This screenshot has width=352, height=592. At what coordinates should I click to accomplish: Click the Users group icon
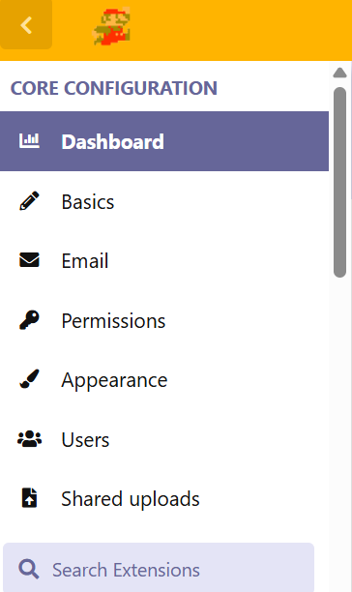click(x=29, y=439)
